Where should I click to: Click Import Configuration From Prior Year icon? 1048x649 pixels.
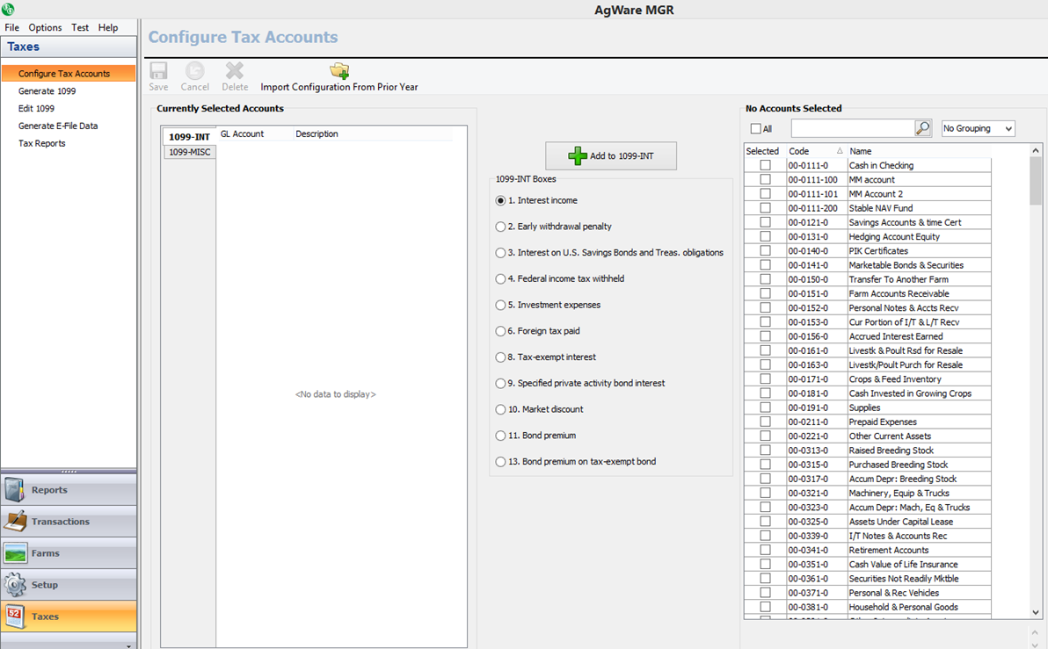pos(339,71)
